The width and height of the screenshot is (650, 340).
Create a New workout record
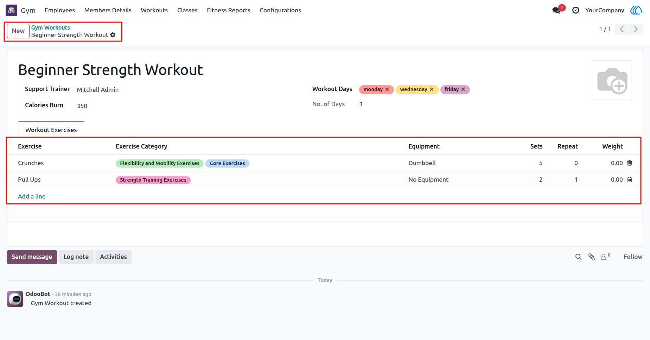pos(18,31)
